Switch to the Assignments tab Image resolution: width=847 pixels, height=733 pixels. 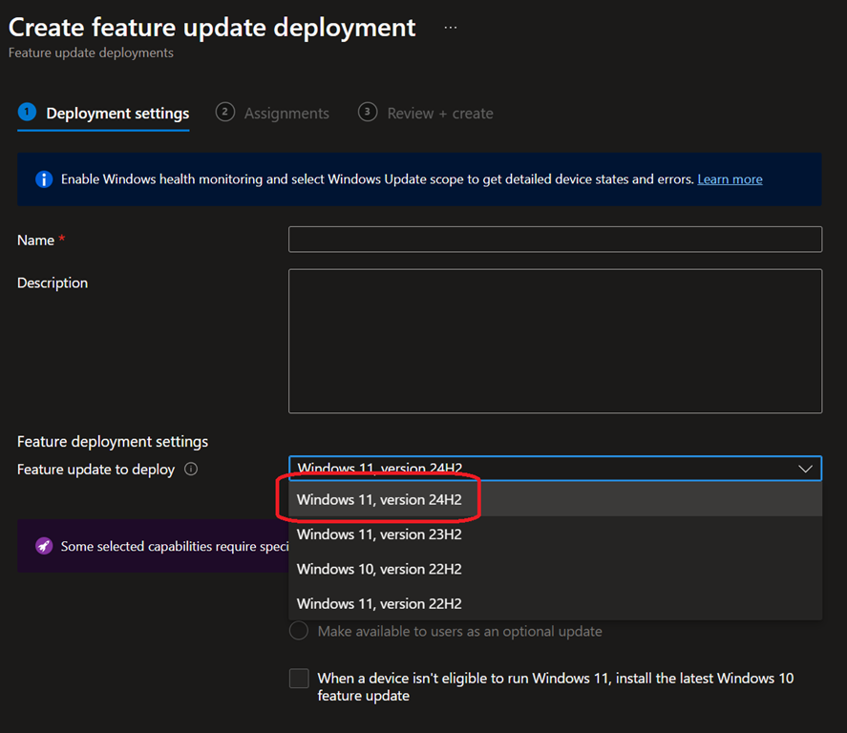[x=286, y=114]
